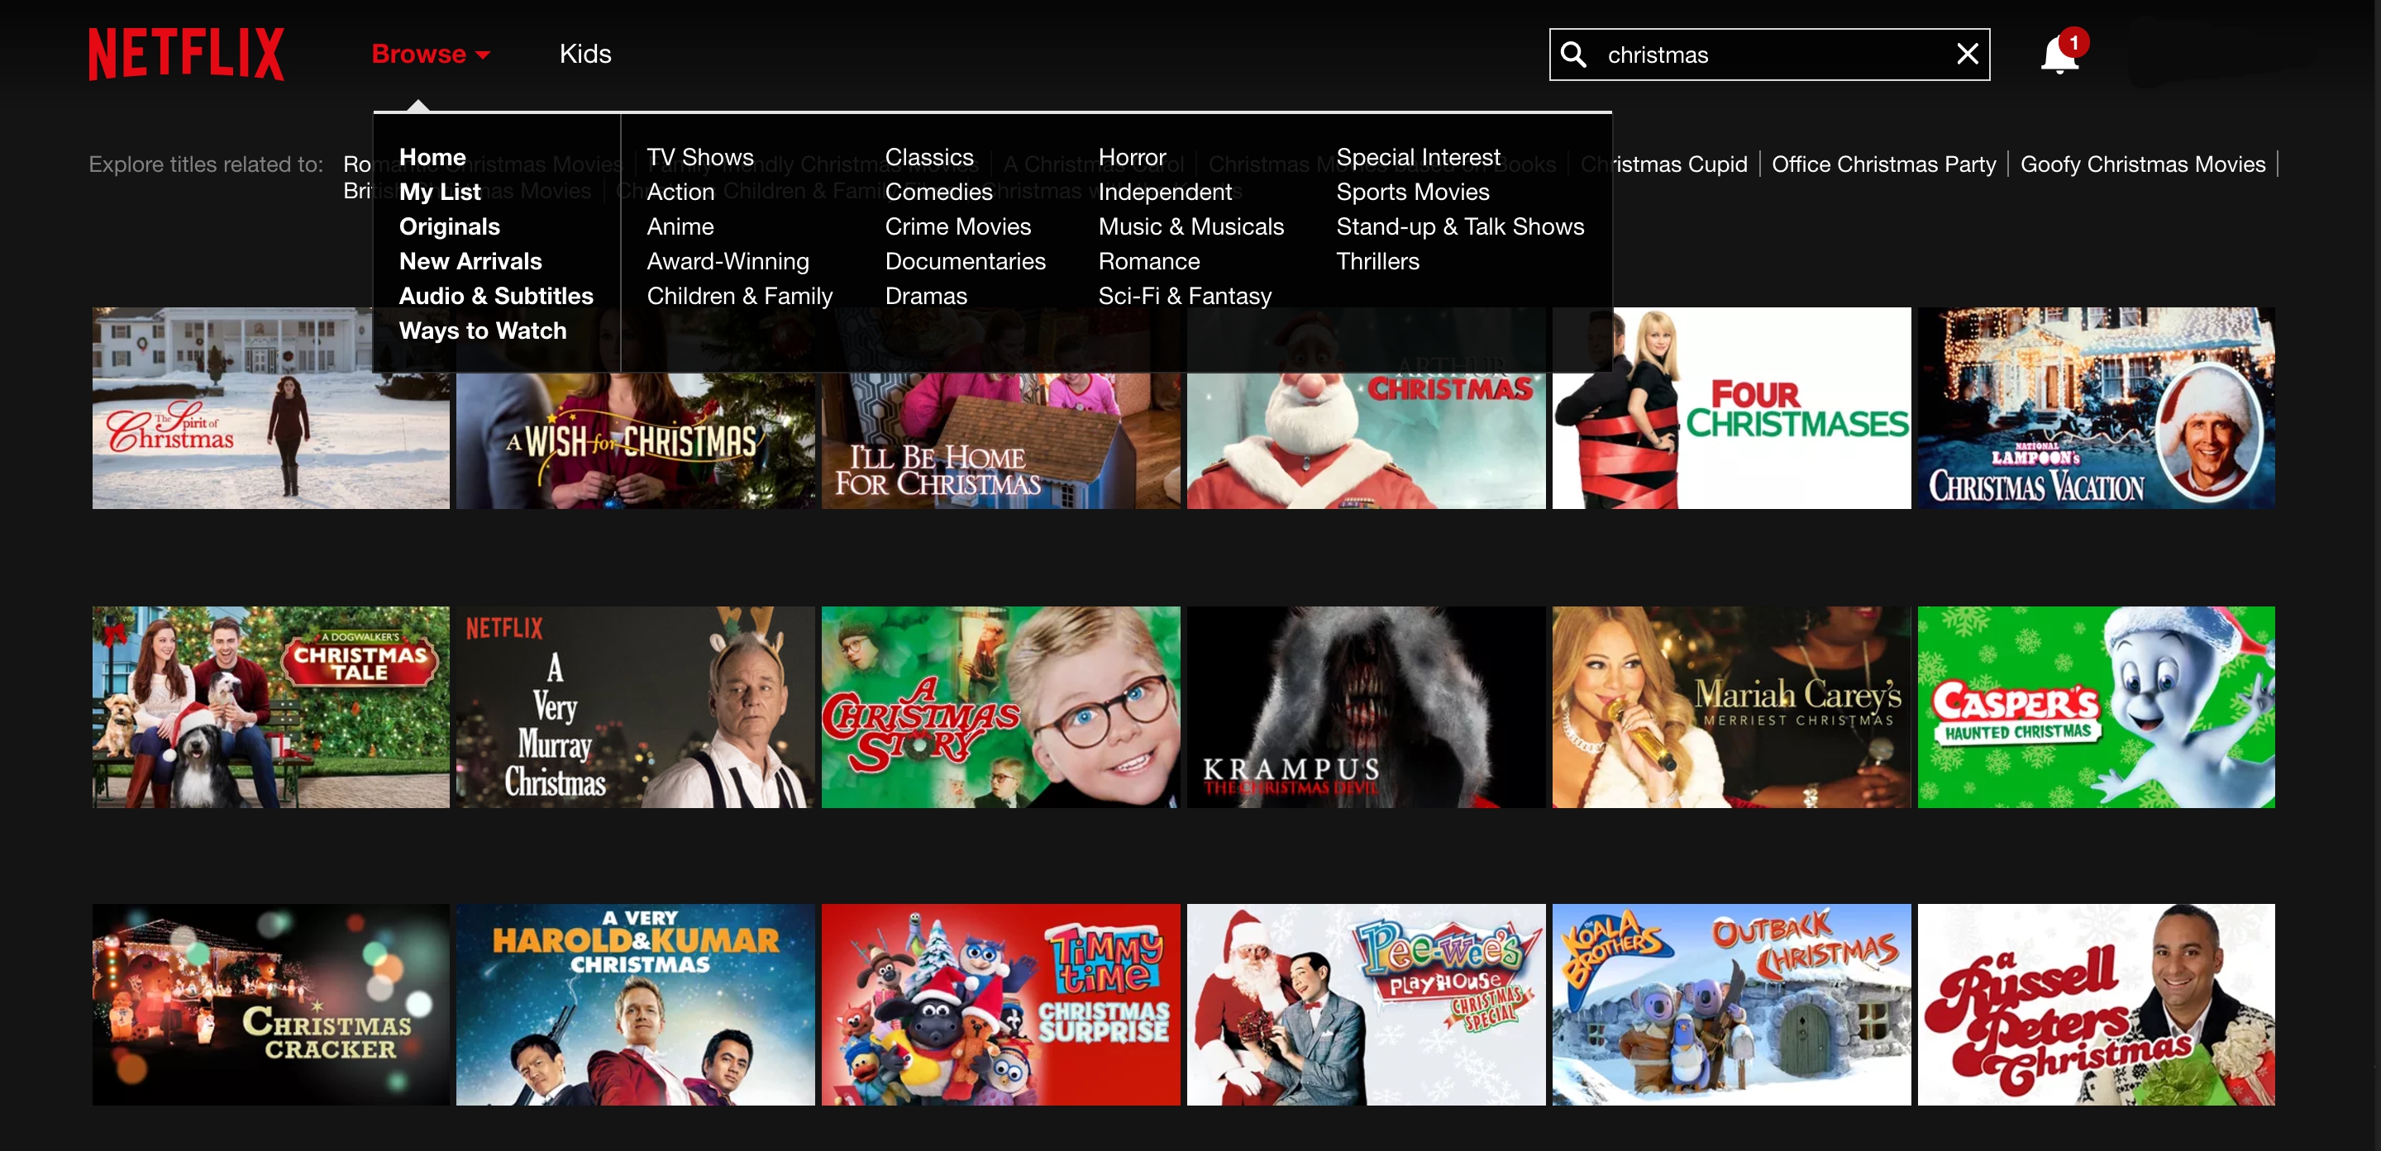Browse Documentaries

point(965,261)
